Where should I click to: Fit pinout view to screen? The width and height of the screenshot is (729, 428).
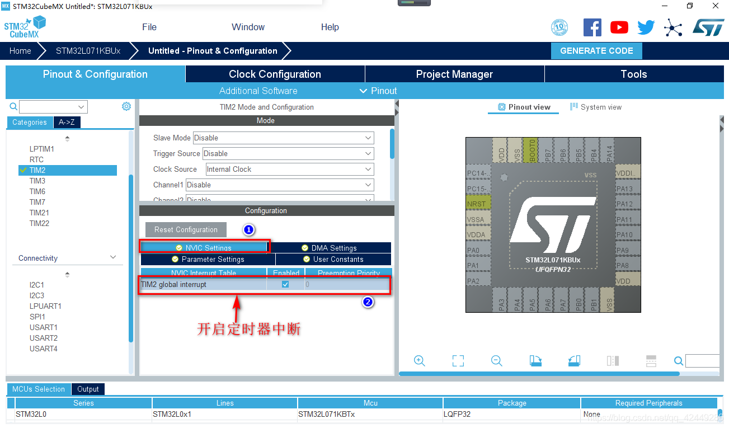point(458,361)
